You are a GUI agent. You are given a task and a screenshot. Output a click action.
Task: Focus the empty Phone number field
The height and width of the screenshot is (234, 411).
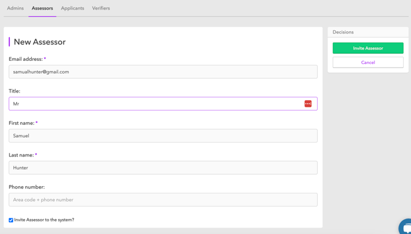point(163,199)
